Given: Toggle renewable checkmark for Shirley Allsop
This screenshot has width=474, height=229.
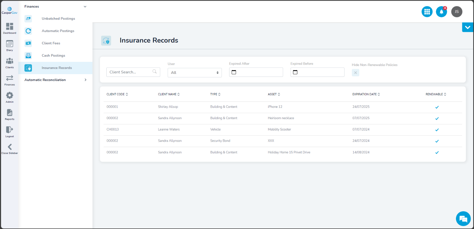Looking at the screenshot, I should tap(437, 107).
